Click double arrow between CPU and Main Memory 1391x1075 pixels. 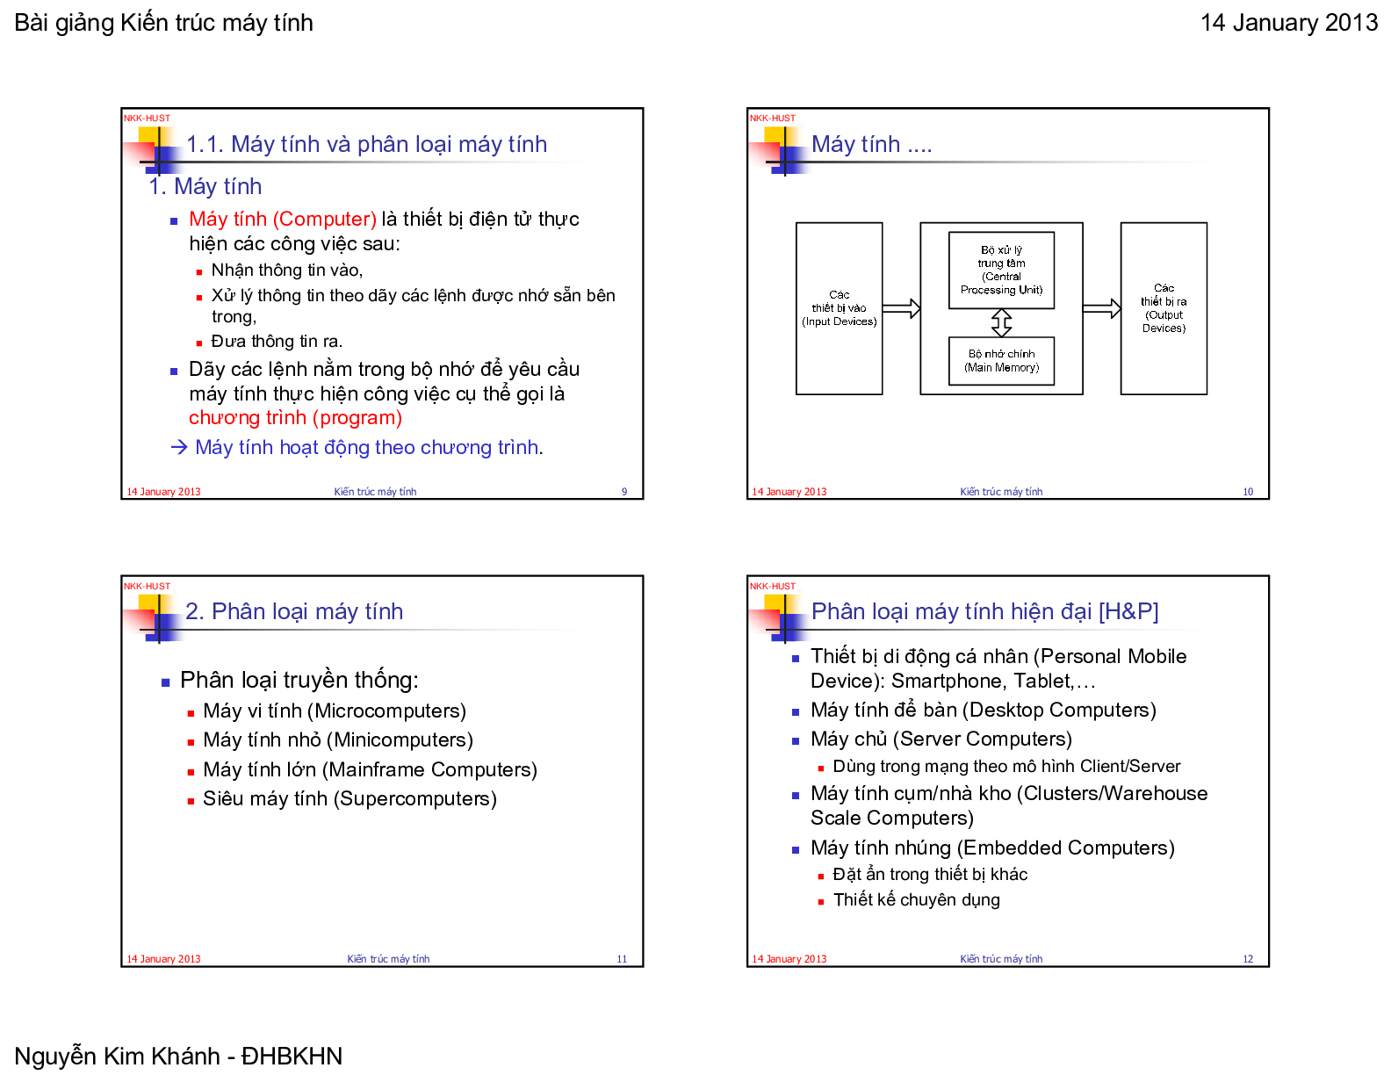(x=1001, y=323)
